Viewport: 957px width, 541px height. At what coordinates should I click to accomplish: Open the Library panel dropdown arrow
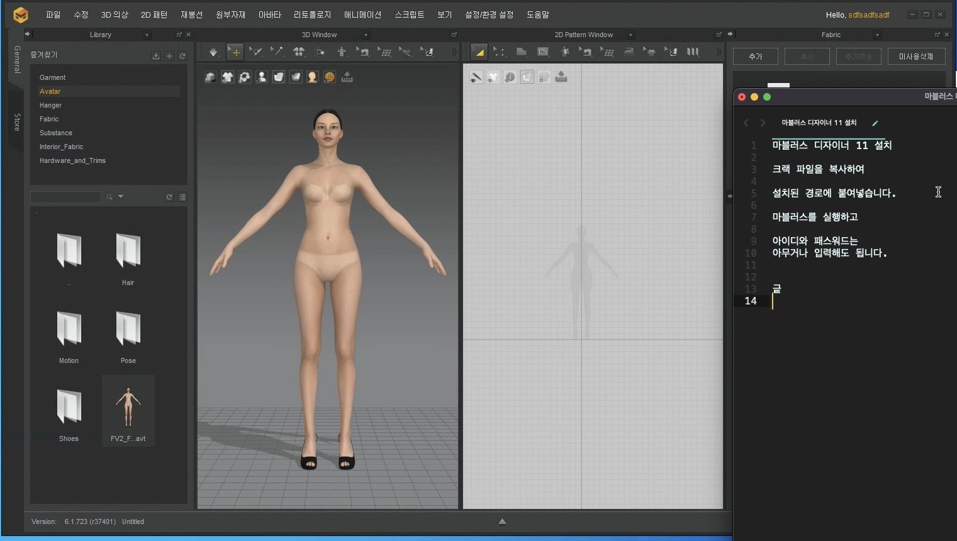[147, 35]
